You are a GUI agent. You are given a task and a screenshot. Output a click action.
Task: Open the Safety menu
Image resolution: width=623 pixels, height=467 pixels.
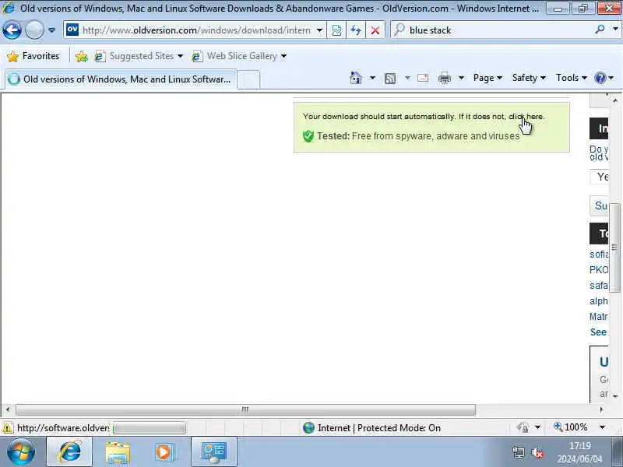pyautogui.click(x=529, y=78)
